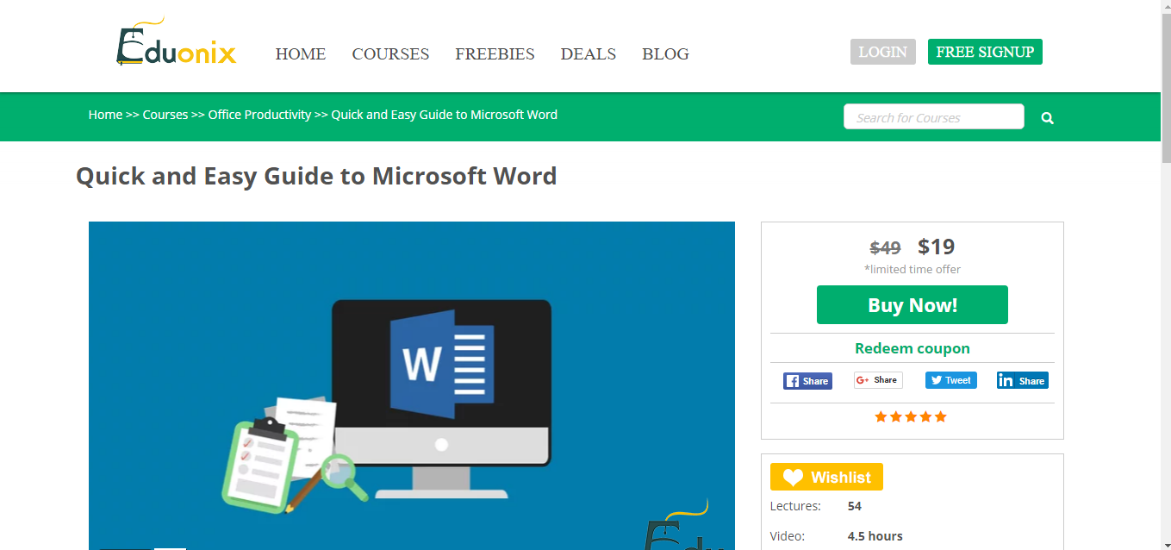Click the Microsoft Word guide breadcrumb
Viewport: 1171px width, 550px height.
[x=445, y=115]
